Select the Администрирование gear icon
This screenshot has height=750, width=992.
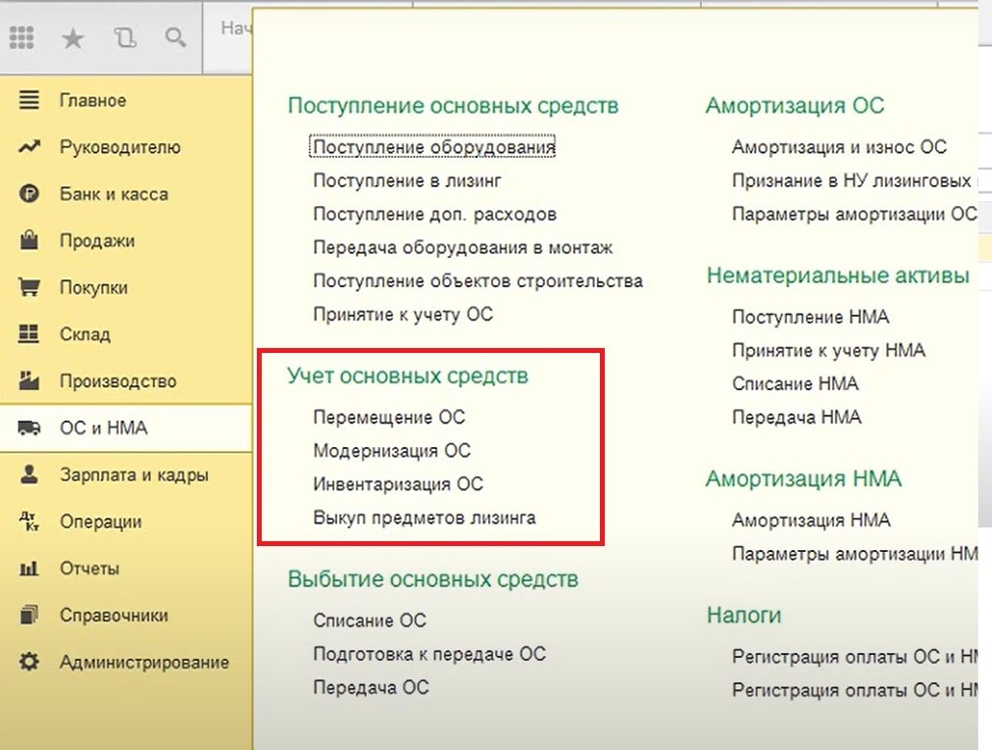[29, 662]
